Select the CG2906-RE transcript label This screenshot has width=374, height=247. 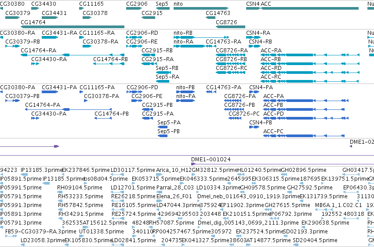coord(142,42)
